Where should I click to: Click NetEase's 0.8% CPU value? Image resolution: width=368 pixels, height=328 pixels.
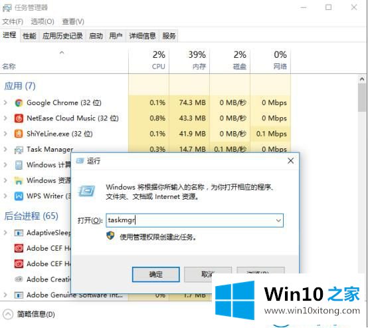(157, 118)
